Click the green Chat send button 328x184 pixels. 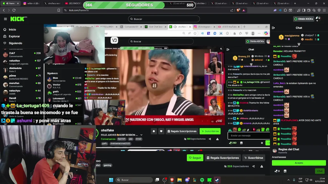coord(320,171)
